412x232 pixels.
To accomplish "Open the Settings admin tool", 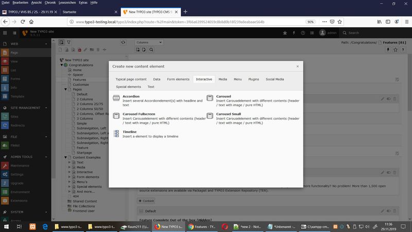I will tap(25, 174).
